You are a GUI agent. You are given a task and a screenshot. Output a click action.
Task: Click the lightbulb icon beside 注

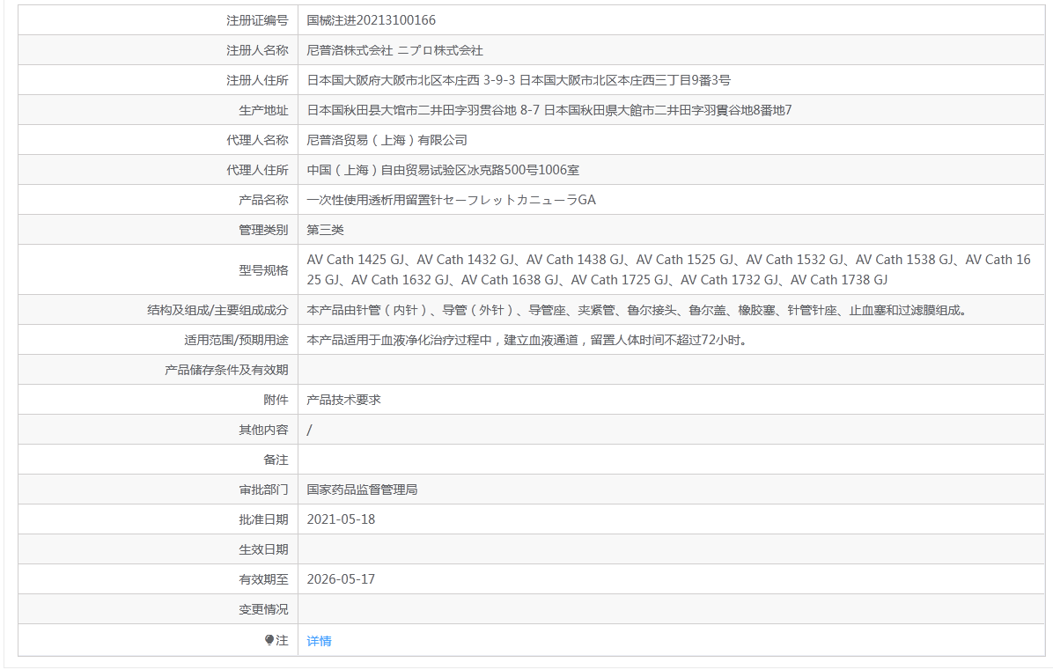pos(269,640)
